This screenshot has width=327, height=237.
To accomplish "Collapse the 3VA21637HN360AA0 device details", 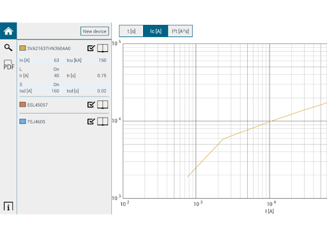I will coord(49,49).
